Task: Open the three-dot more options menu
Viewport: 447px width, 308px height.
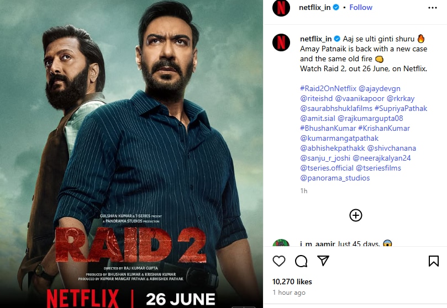Action: (433, 8)
